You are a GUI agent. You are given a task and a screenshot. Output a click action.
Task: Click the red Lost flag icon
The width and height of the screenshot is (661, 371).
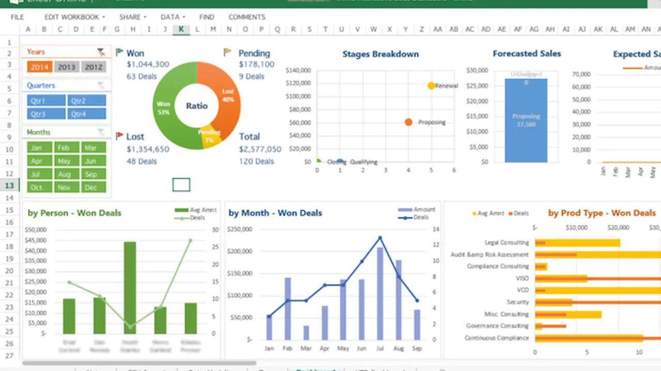119,136
